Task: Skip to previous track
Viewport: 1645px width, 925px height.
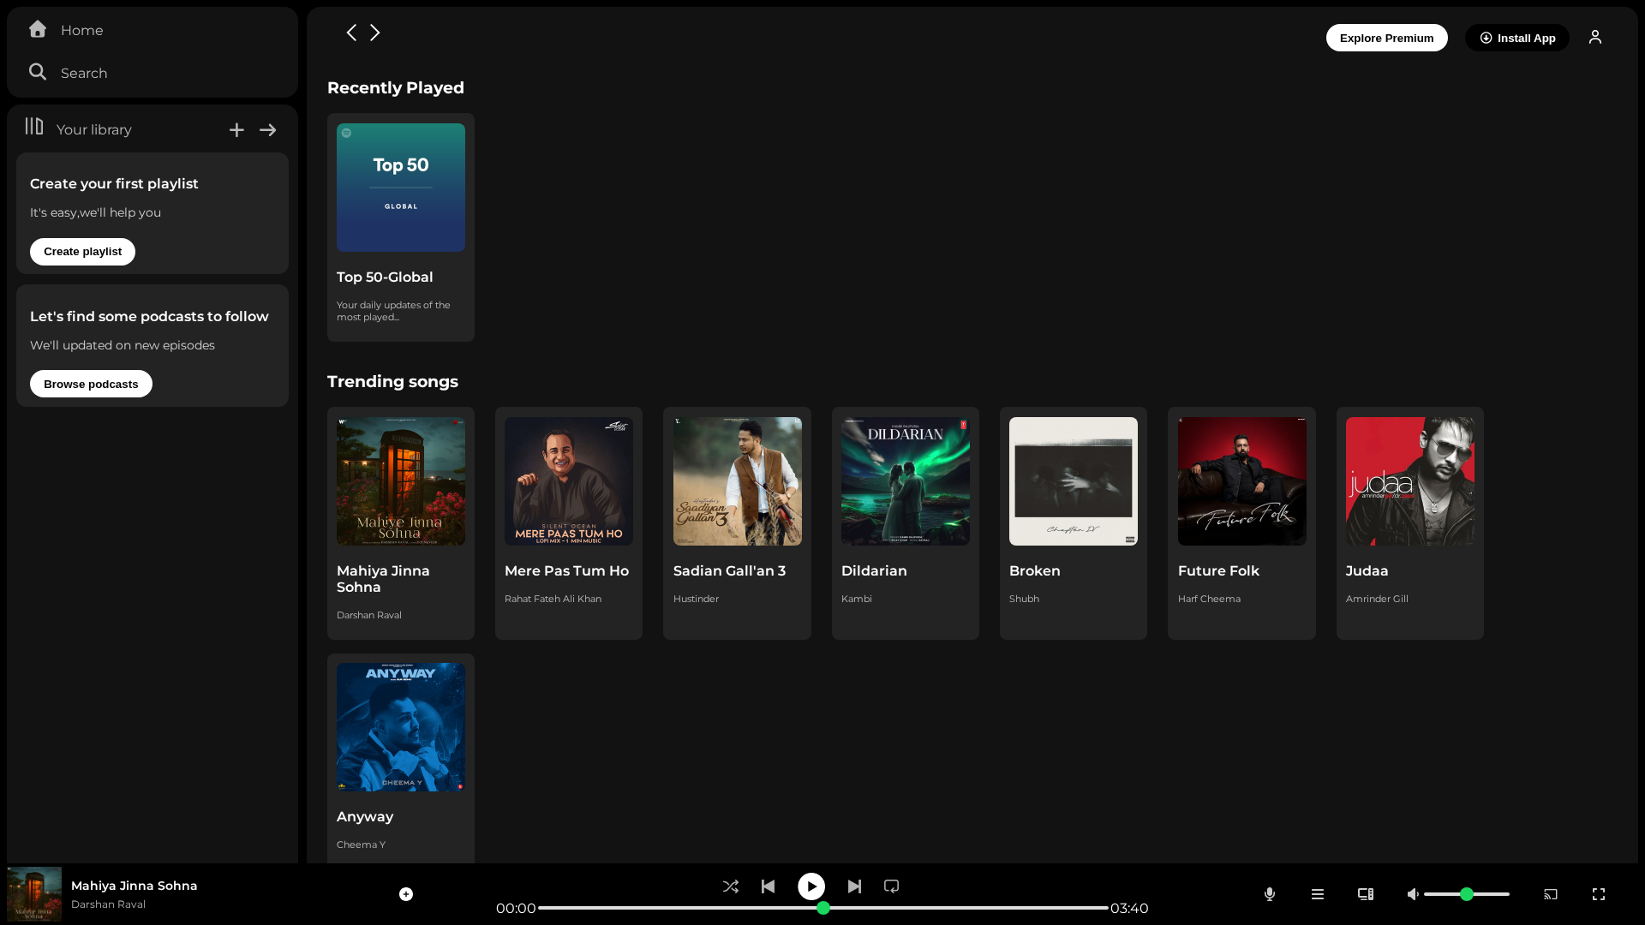Action: pyautogui.click(x=769, y=886)
